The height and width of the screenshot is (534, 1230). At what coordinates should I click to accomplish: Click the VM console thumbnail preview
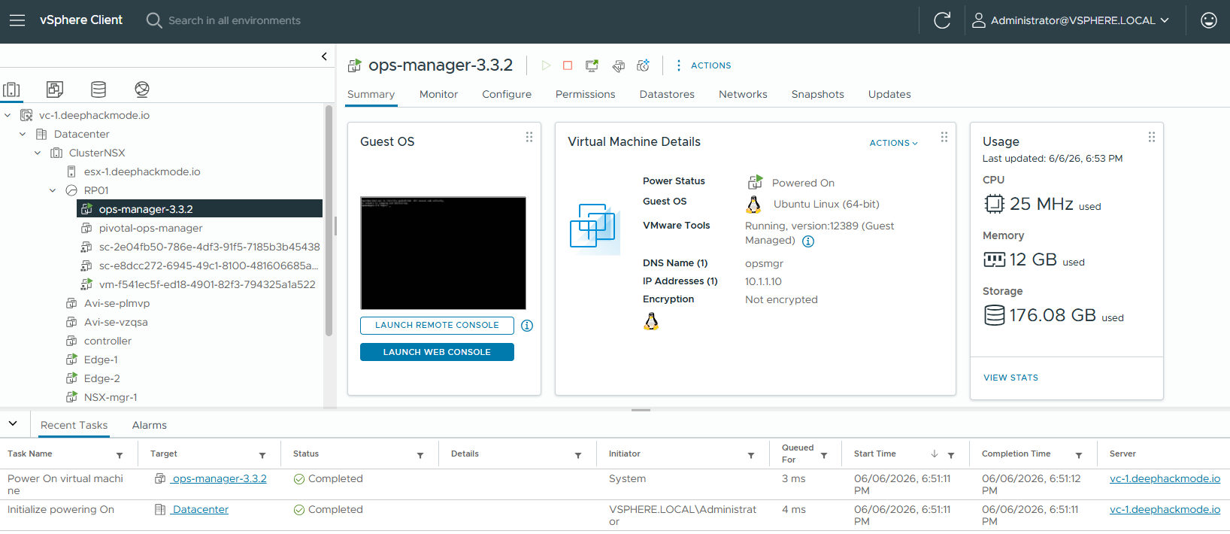point(444,253)
